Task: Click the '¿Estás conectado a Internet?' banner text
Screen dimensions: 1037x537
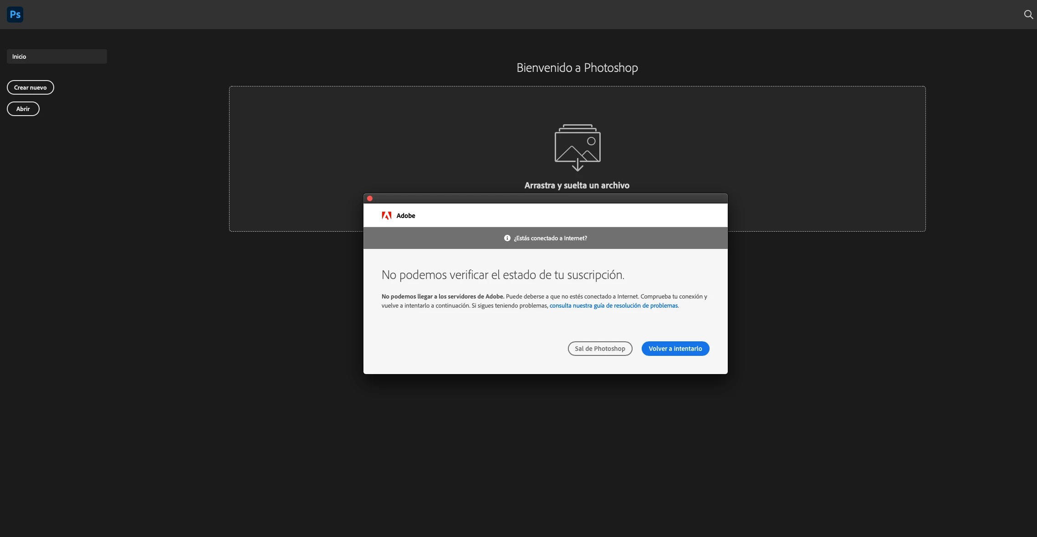Action: coord(550,238)
